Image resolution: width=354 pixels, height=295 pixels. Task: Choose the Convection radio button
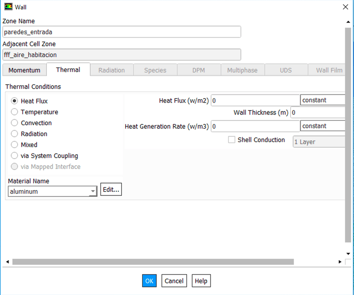tap(15, 123)
